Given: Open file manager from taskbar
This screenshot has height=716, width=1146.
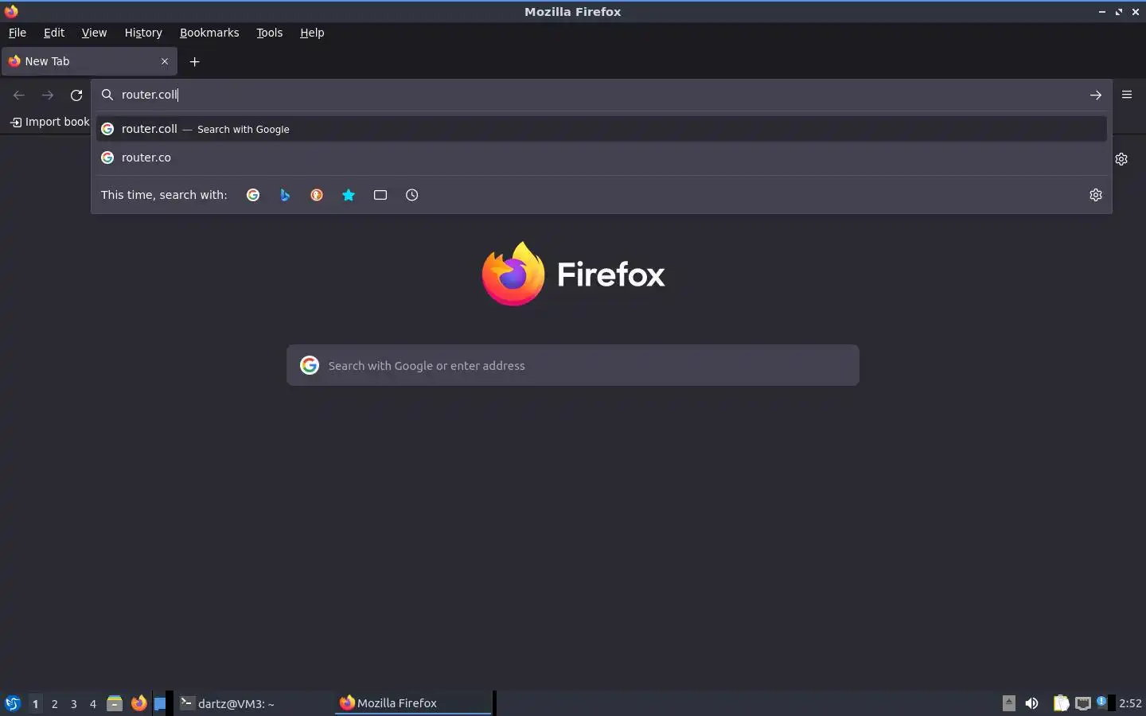Looking at the screenshot, I should pyautogui.click(x=115, y=703).
